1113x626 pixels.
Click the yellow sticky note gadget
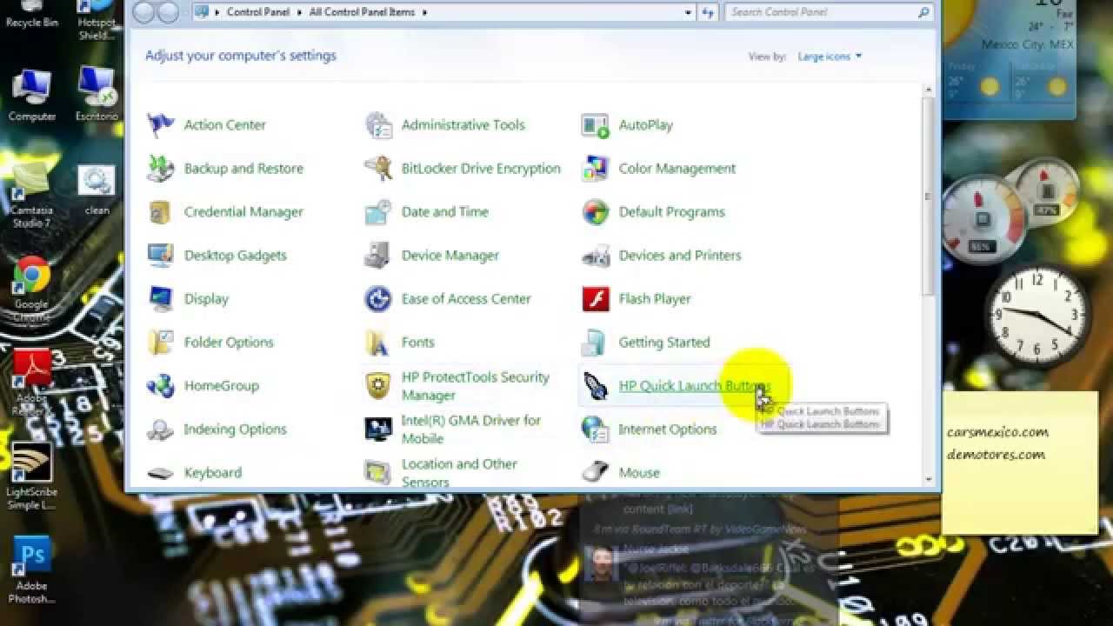1021,463
